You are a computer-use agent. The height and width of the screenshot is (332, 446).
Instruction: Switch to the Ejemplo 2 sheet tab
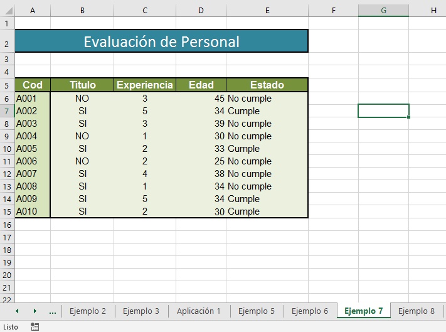pos(88,311)
